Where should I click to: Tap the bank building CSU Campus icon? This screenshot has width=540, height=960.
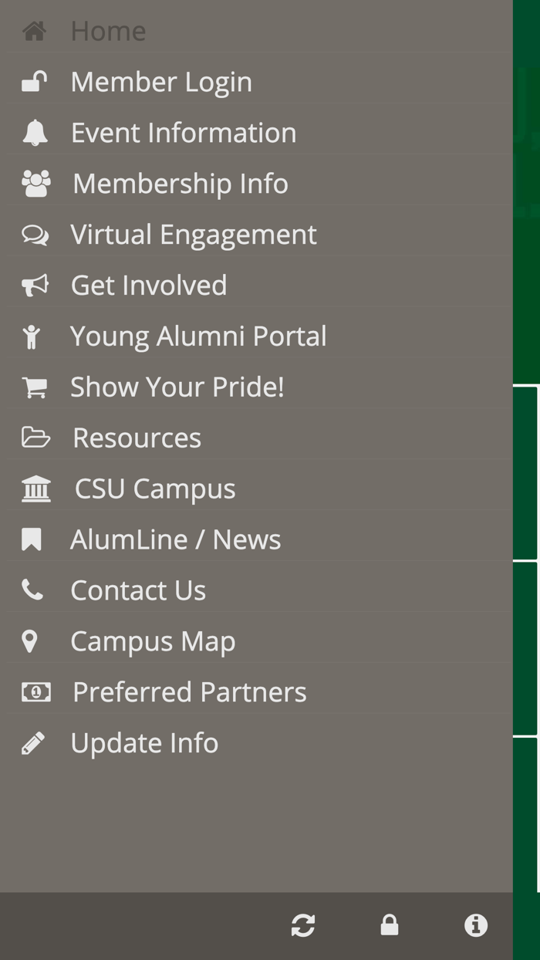click(37, 488)
